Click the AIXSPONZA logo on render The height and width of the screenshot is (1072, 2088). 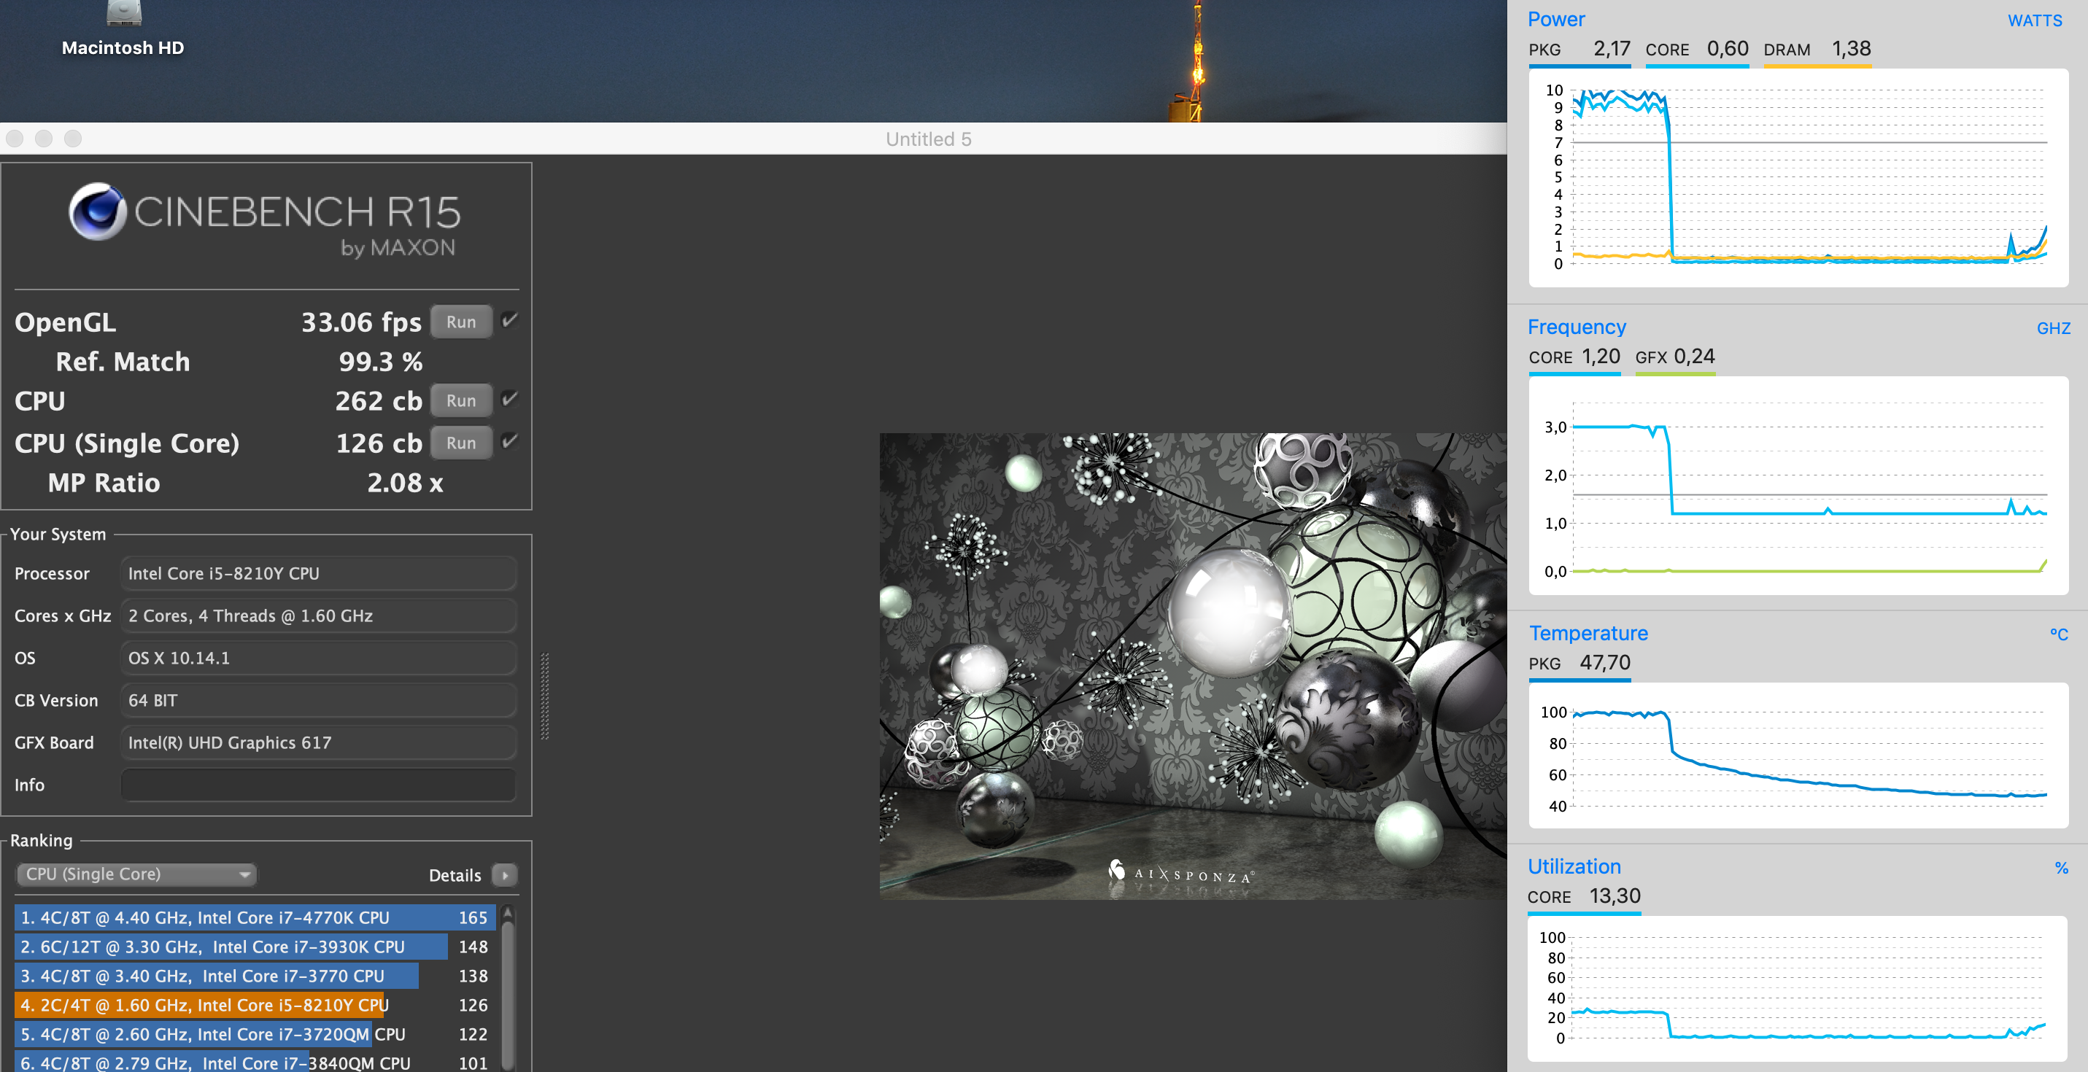coord(1183,874)
